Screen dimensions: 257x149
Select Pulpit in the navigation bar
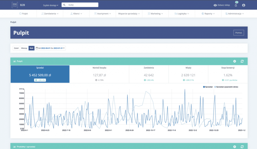coord(23,14)
